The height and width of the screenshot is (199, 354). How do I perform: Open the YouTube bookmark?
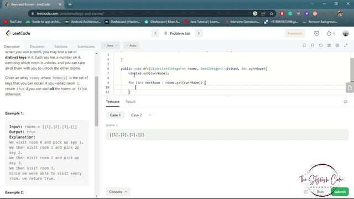pos(13,22)
